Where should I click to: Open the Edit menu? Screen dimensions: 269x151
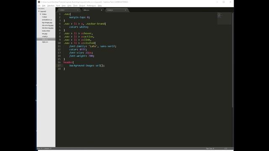point(44,5)
